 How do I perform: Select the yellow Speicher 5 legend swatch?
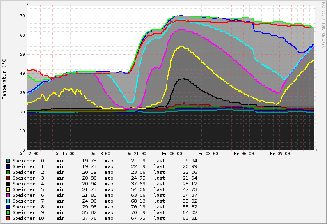click(8, 189)
